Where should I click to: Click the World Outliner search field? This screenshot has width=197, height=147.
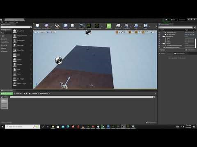coord(176,27)
